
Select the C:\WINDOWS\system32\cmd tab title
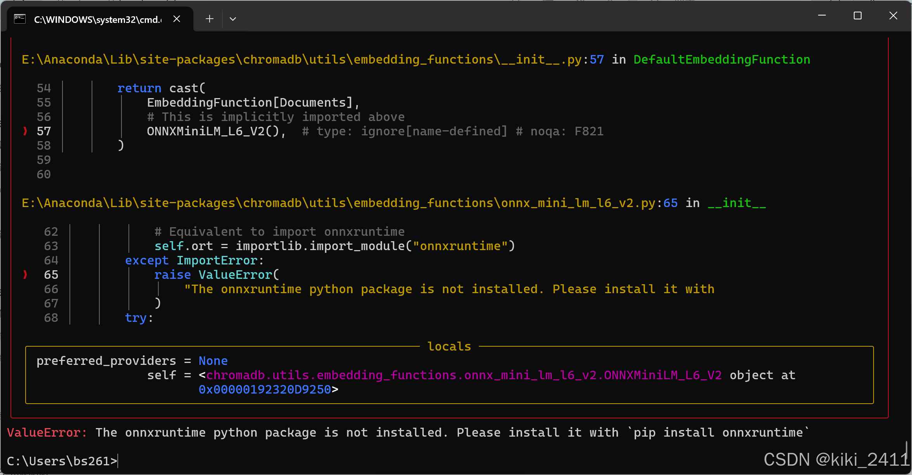coord(97,19)
